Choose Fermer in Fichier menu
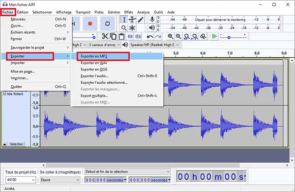 pyautogui.click(x=36, y=39)
